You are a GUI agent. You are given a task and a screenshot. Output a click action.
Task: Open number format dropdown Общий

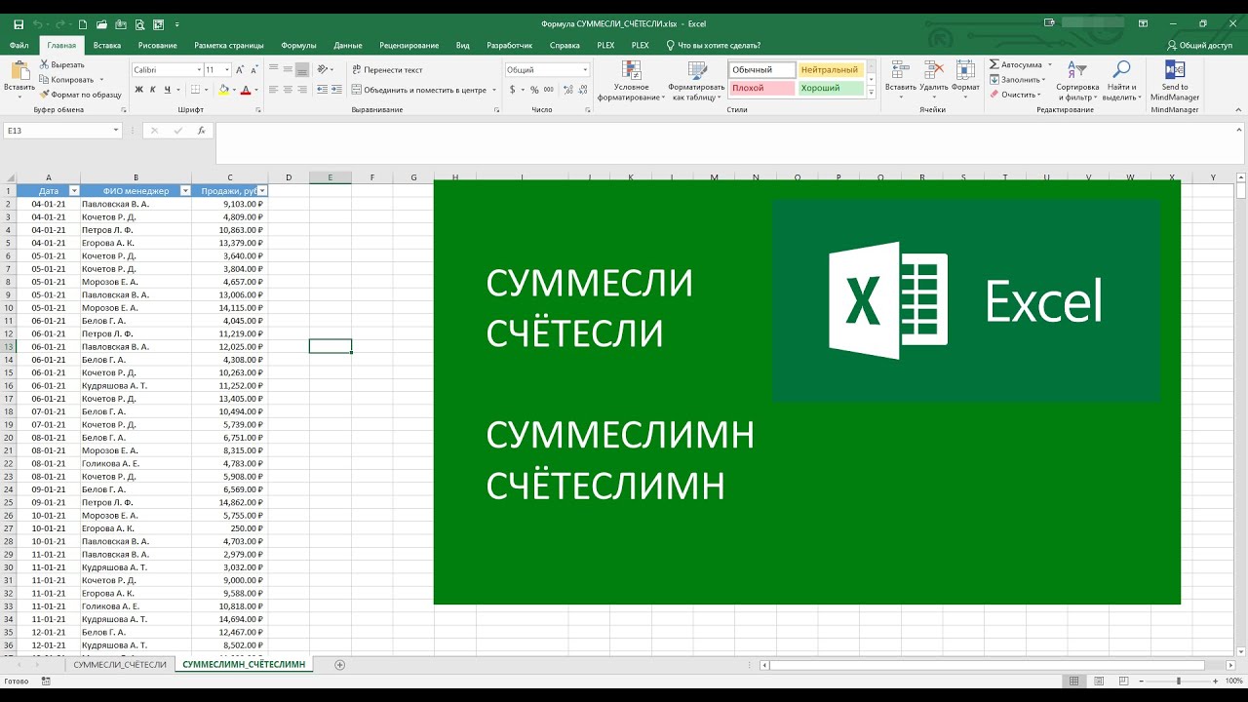tap(586, 70)
